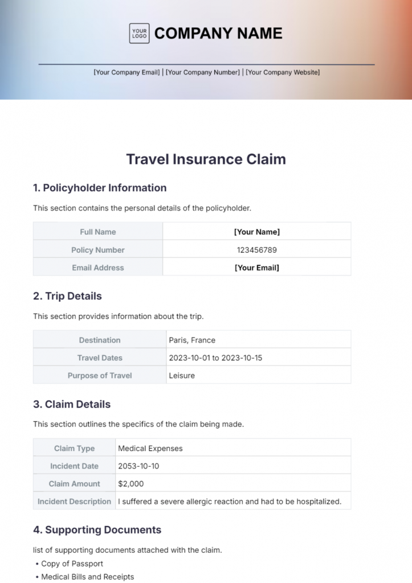412x583 pixels.
Task: Click the YOUR LOGO placeholder icon
Action: click(x=139, y=33)
